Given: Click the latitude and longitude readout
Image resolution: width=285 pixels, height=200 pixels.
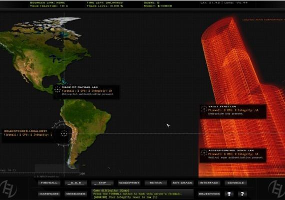Looking at the screenshot, I should [224, 2].
